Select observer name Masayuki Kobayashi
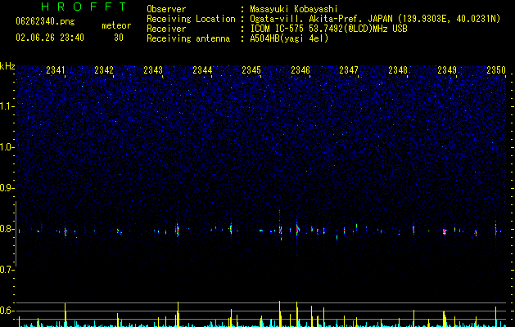The height and width of the screenshot is (327, 515). (x=294, y=9)
